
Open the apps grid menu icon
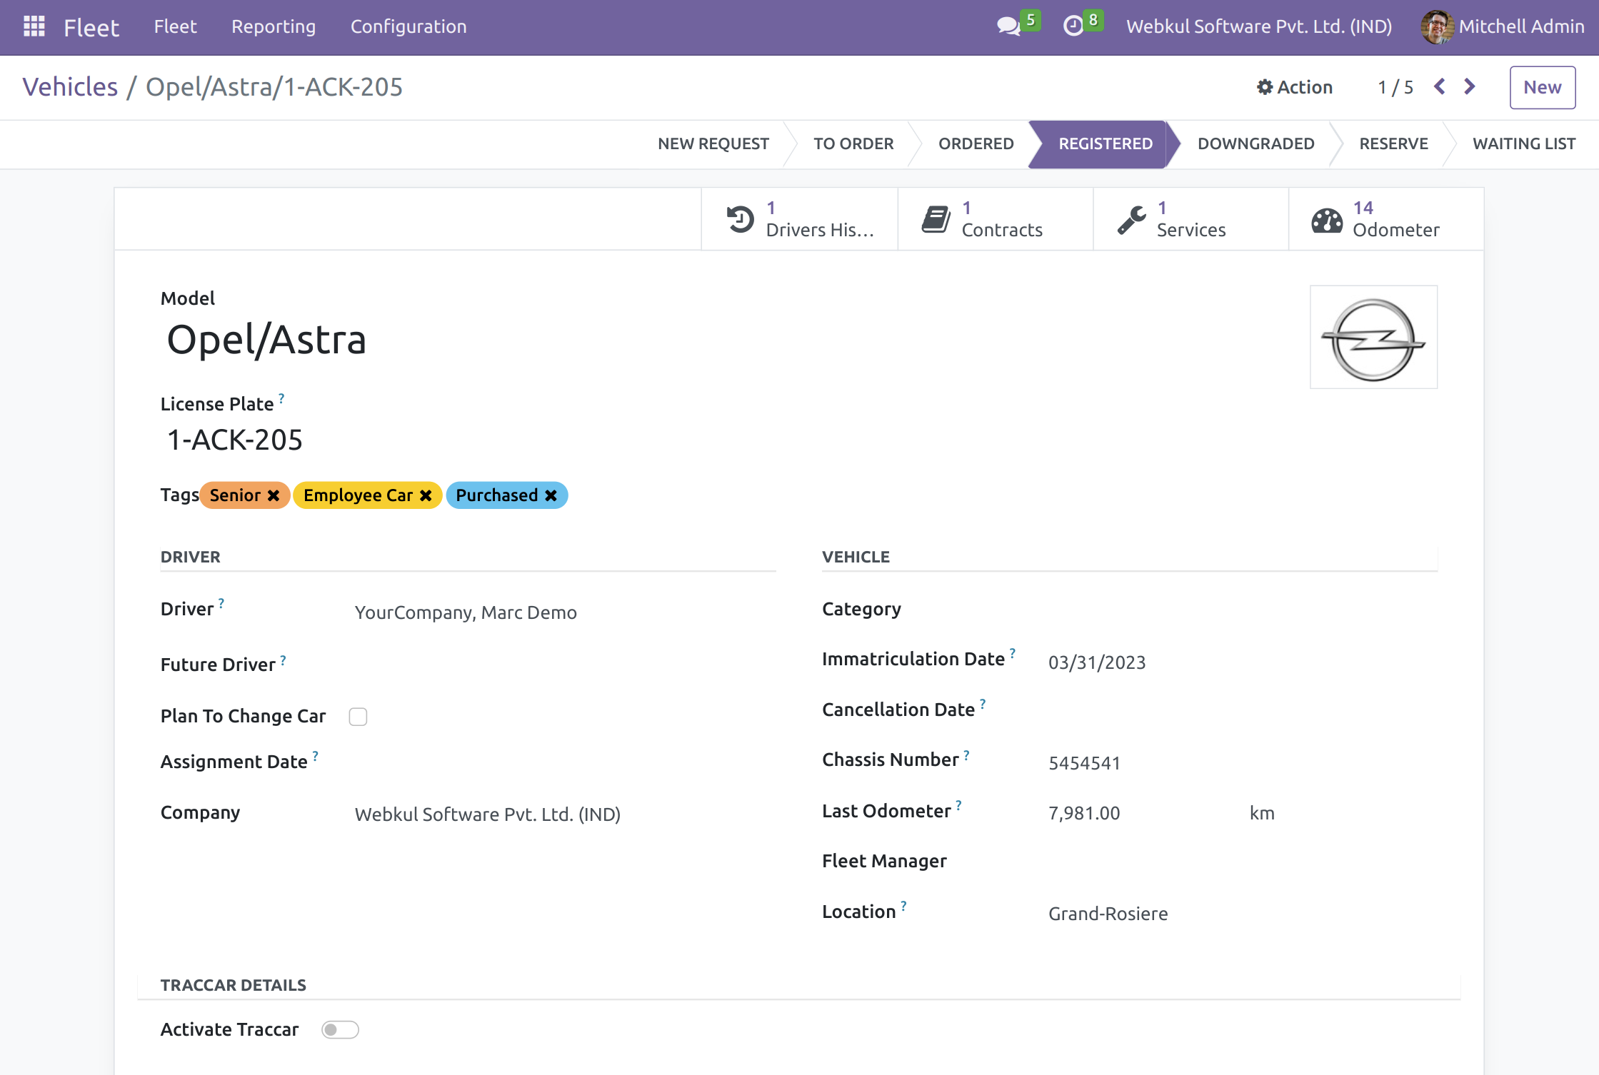point(34,26)
